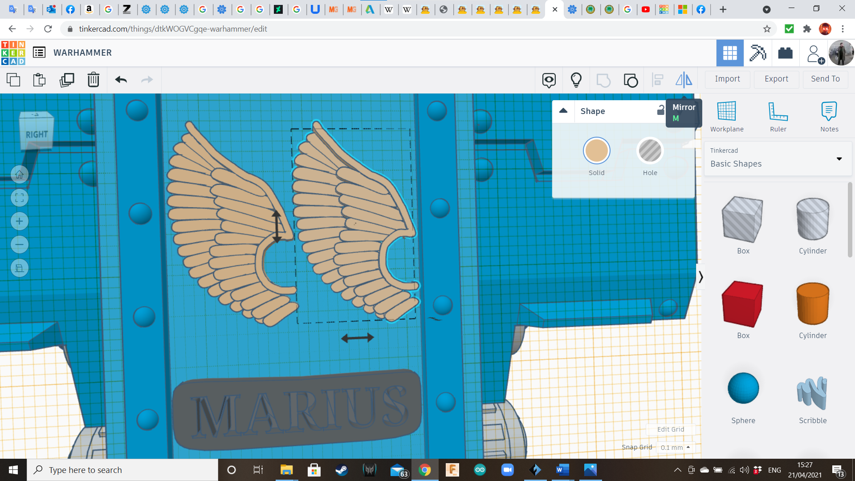This screenshot has height=481, width=855.
Task: Click the Mirror tool icon
Action: coord(684,80)
